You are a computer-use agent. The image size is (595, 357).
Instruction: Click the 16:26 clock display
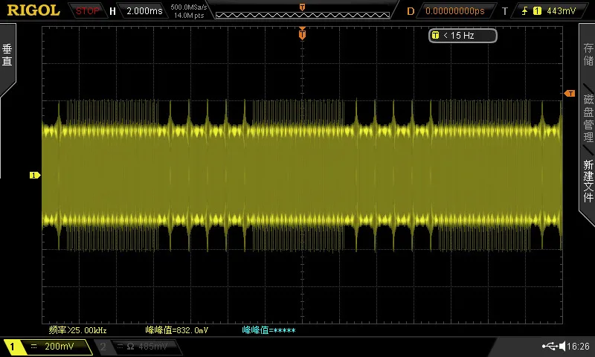pos(579,346)
